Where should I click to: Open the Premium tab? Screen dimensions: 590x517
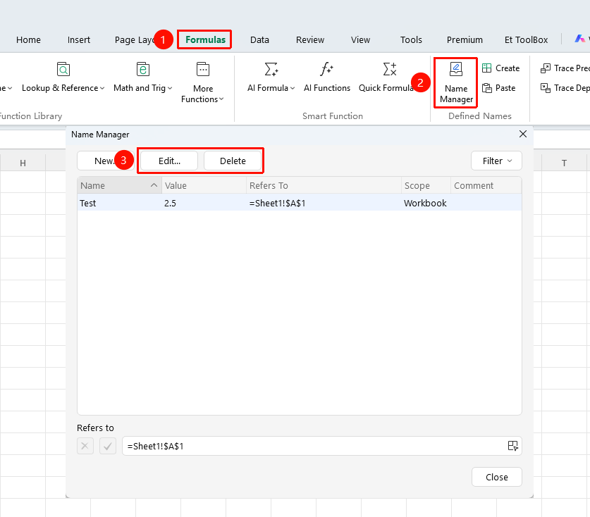465,40
